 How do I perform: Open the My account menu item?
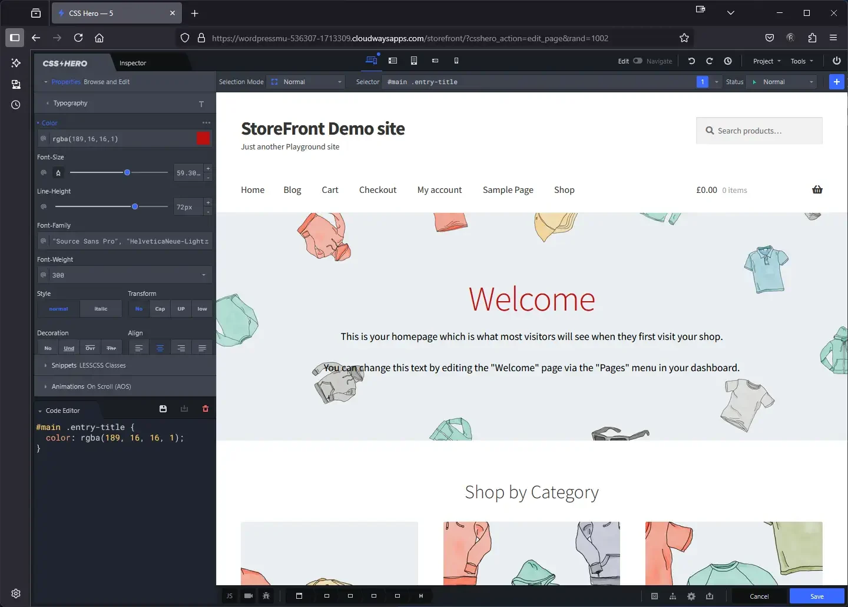pyautogui.click(x=439, y=190)
